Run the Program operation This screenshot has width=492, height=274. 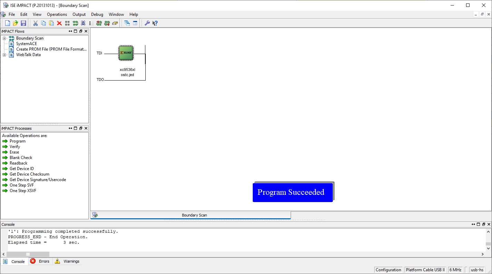(x=17, y=141)
